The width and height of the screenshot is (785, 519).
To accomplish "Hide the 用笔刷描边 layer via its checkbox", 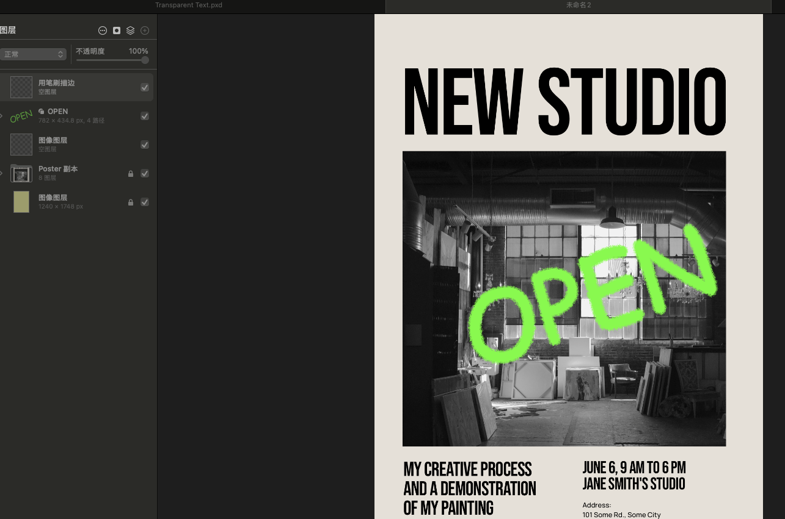I will pos(145,87).
